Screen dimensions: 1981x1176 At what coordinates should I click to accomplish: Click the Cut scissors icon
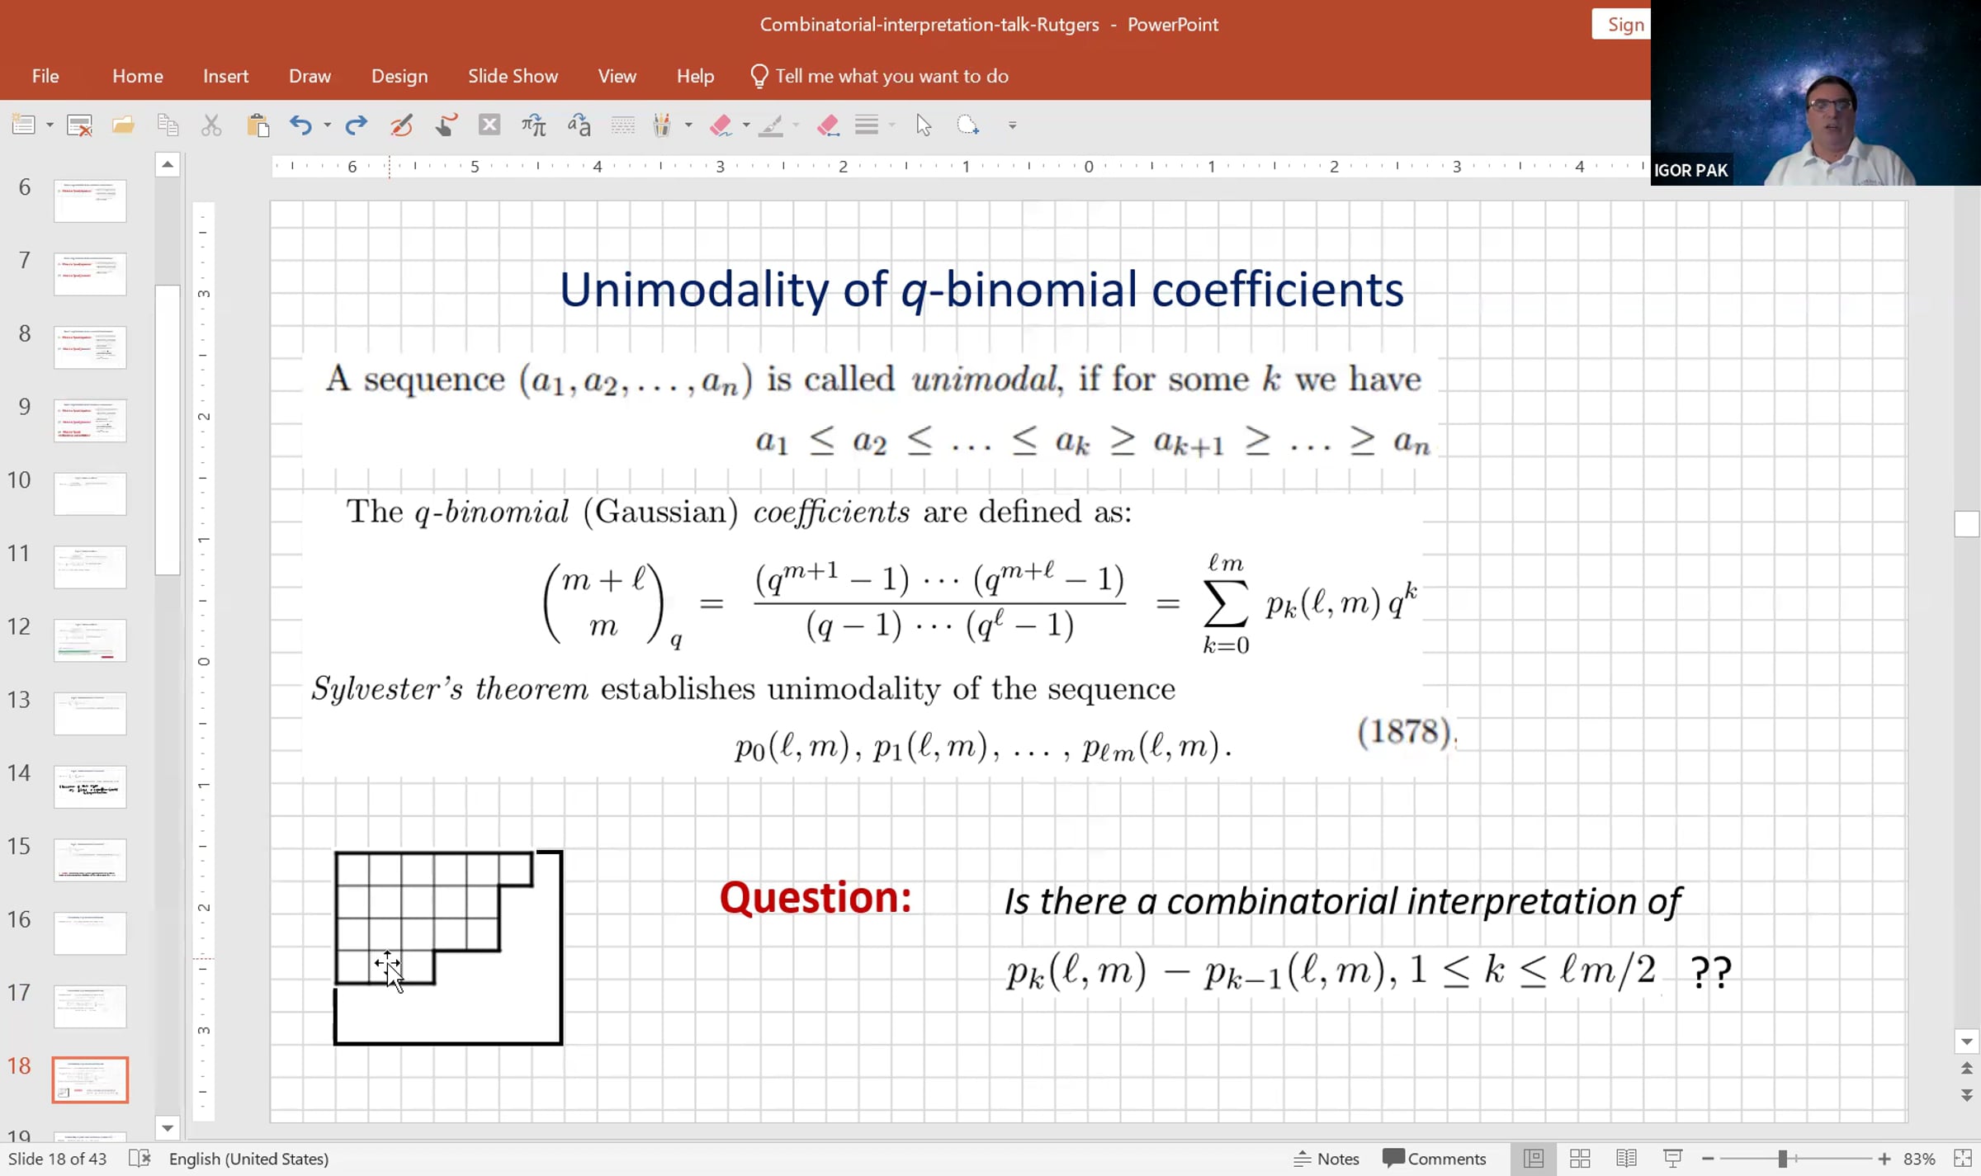[x=211, y=125]
